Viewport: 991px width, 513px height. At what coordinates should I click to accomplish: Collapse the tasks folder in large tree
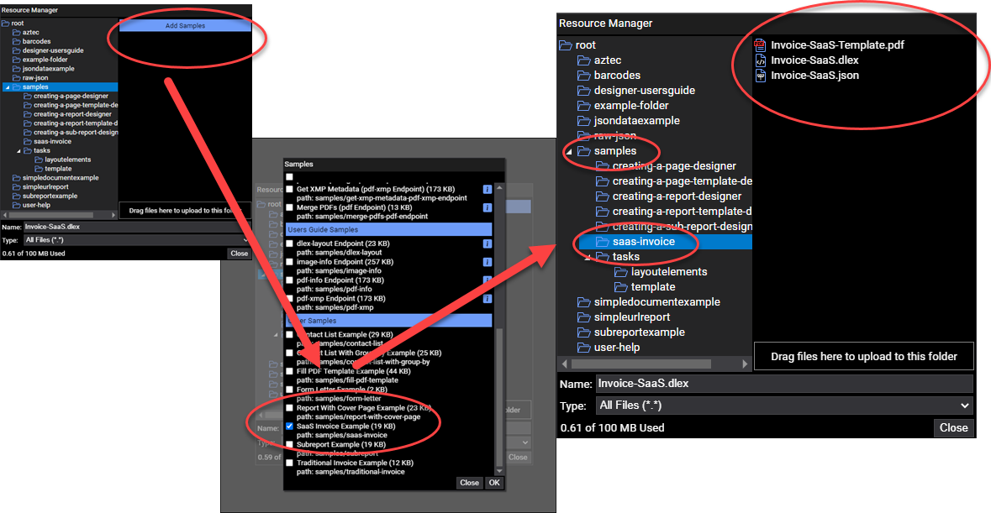[589, 257]
